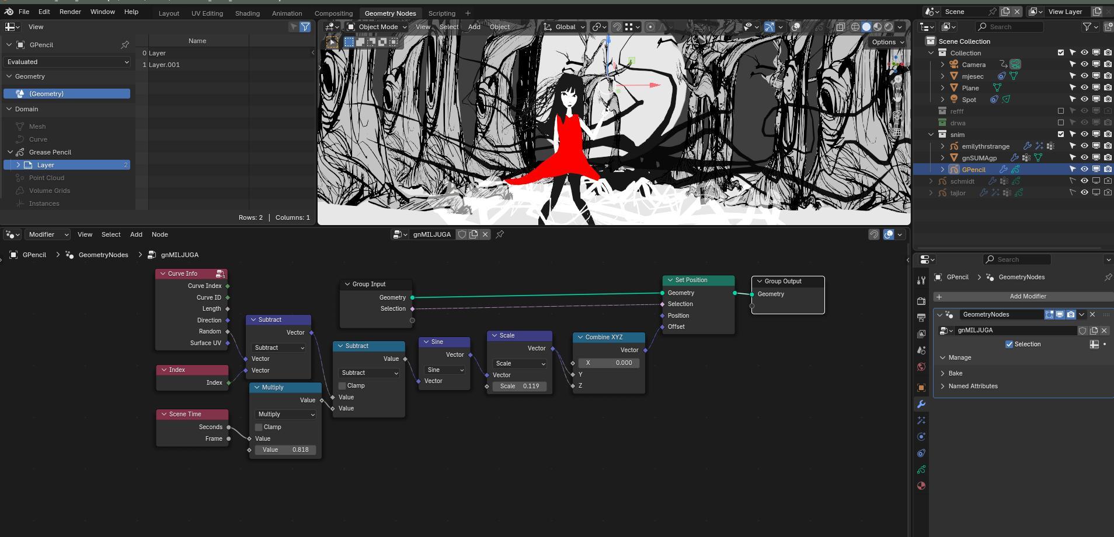Open the Modifiers wrench properties tab

click(921, 404)
